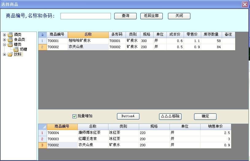
Task: Click the 红罐王老吉 name cell
Action: [93, 139]
